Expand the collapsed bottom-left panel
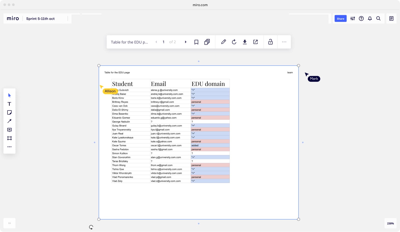The width and height of the screenshot is (400, 232). coord(9,223)
